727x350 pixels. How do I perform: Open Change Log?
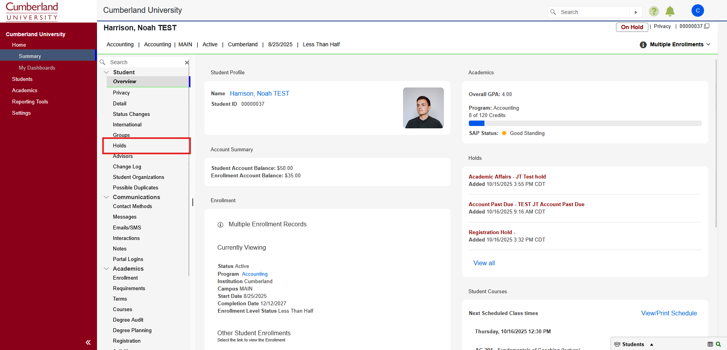tap(127, 166)
